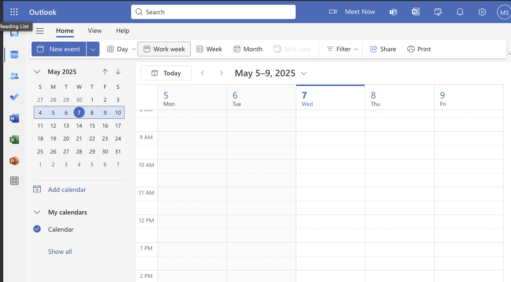Open the Teams icon in header
This screenshot has height=282, width=511.
(x=393, y=12)
